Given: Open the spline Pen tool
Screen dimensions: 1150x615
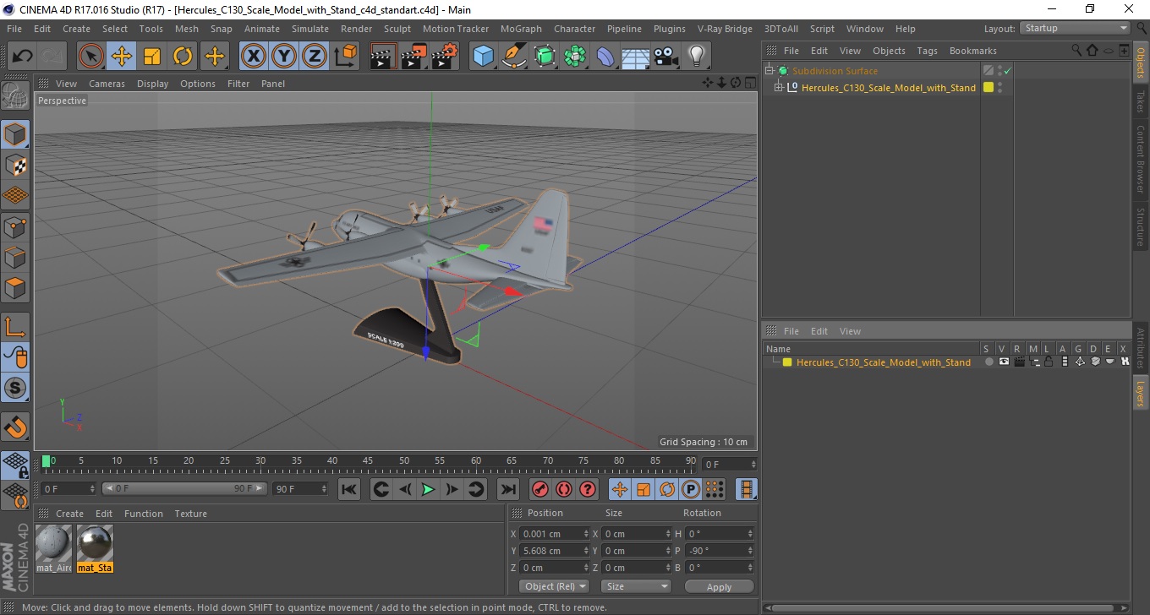Looking at the screenshot, I should click(x=513, y=57).
